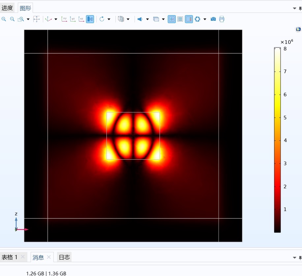Click the zoom out magnifier icon
Viewport: 302px width, 276px height.
(x=12, y=19)
